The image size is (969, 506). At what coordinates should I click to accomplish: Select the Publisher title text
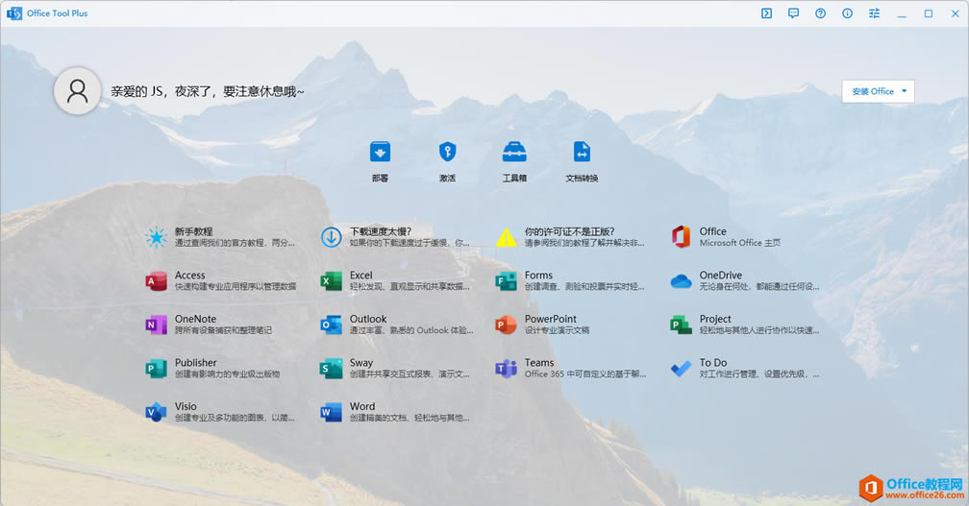195,363
